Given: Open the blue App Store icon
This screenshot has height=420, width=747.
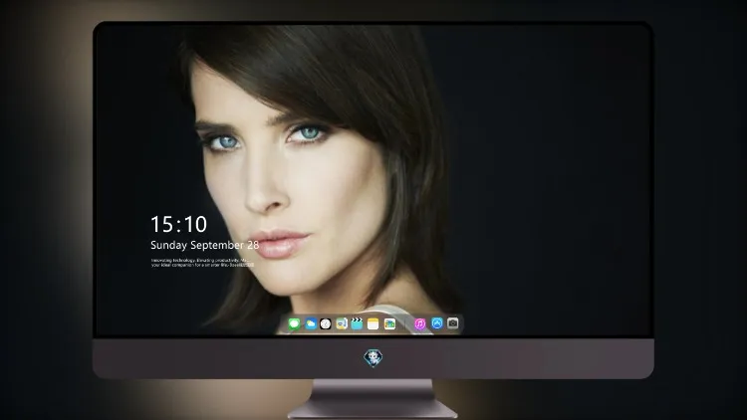Looking at the screenshot, I should pos(437,323).
